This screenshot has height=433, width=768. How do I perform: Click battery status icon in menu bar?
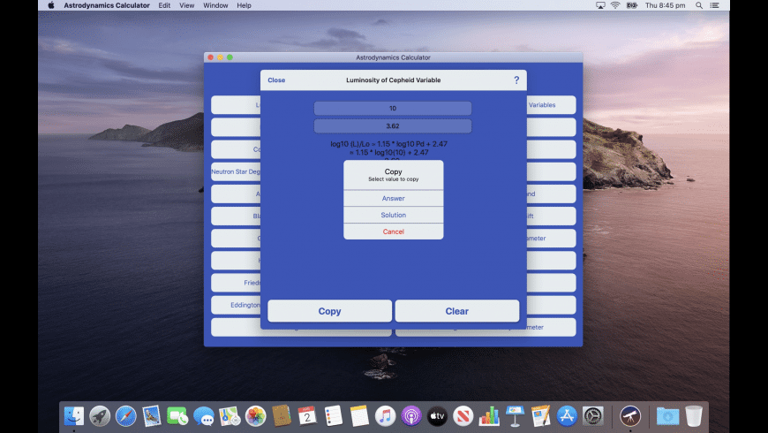tap(632, 5)
